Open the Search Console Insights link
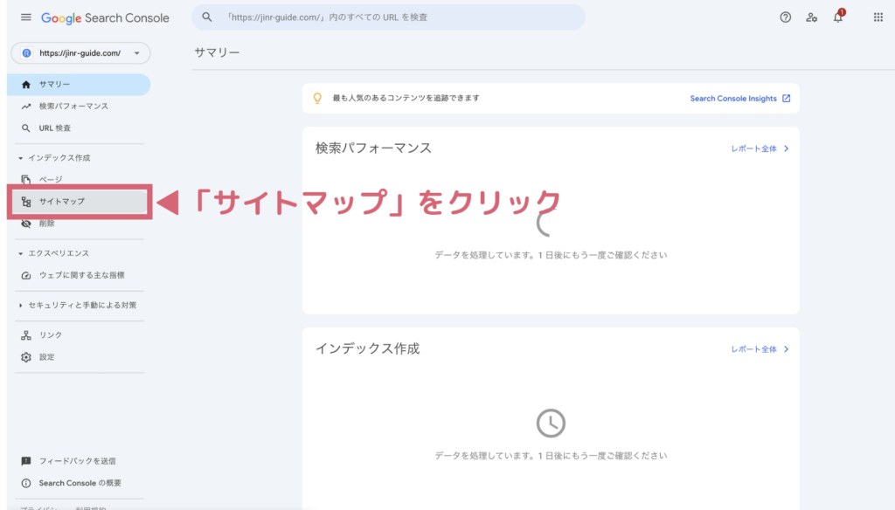 [733, 98]
